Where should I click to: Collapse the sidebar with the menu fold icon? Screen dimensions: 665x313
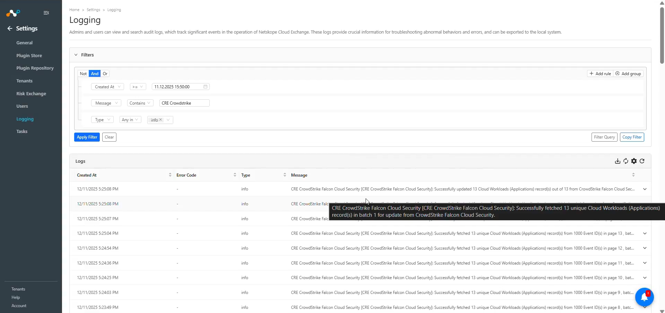46,13
